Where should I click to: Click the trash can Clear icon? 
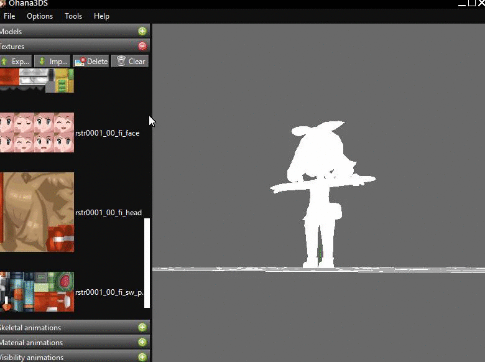tap(121, 61)
